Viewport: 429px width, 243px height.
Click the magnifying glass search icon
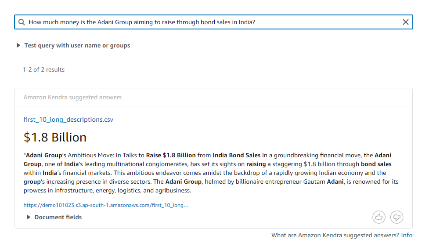[x=22, y=22]
